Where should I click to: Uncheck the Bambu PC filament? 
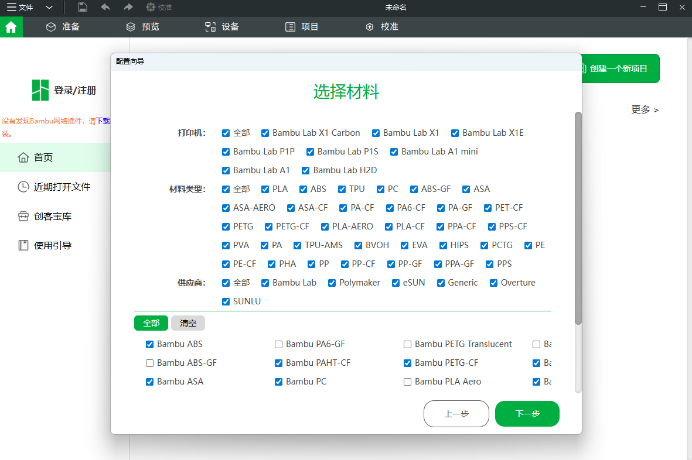pyautogui.click(x=278, y=382)
